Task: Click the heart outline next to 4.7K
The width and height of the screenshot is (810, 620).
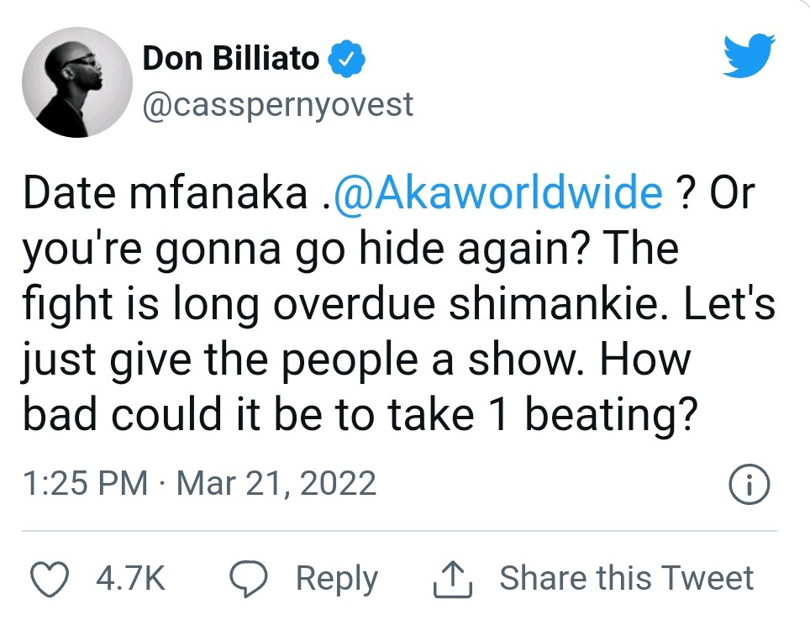Action: [x=50, y=577]
